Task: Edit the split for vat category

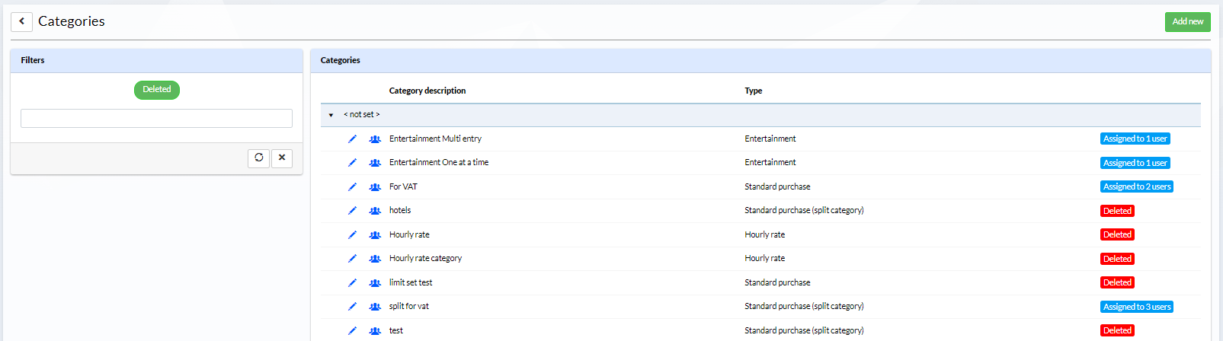Action: pyautogui.click(x=352, y=306)
